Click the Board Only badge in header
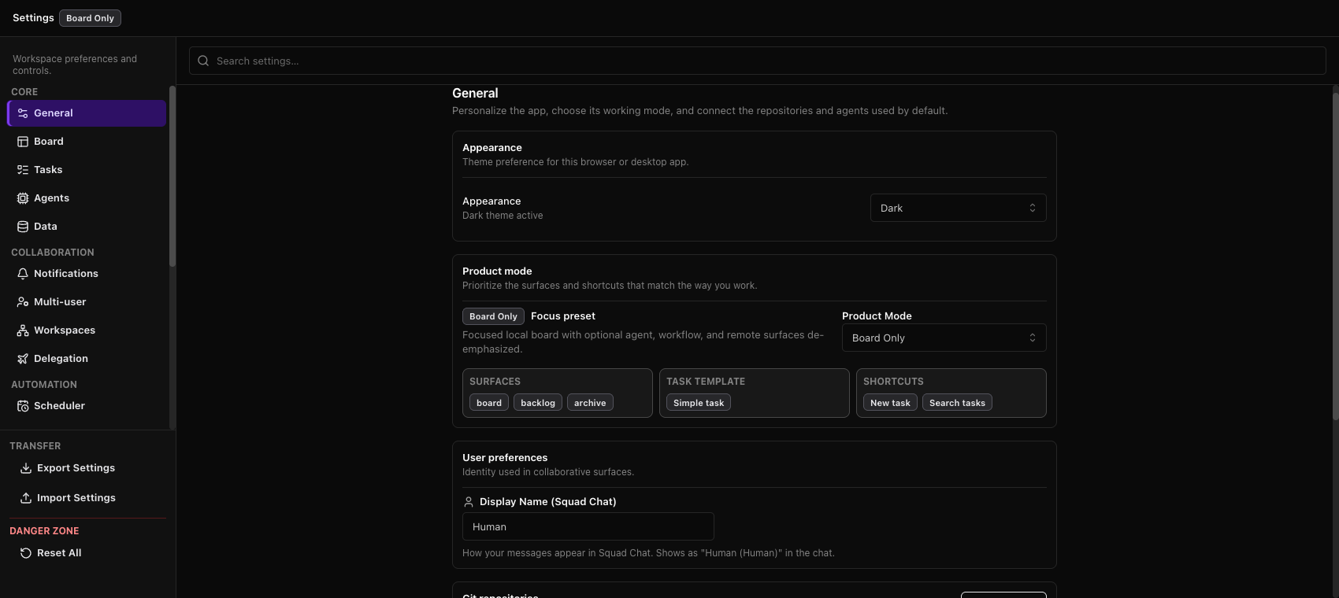This screenshot has height=598, width=1339. (x=90, y=18)
